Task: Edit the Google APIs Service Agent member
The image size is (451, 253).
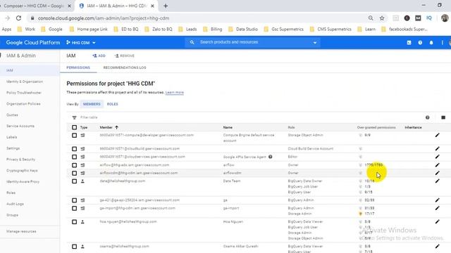Action: click(x=437, y=157)
